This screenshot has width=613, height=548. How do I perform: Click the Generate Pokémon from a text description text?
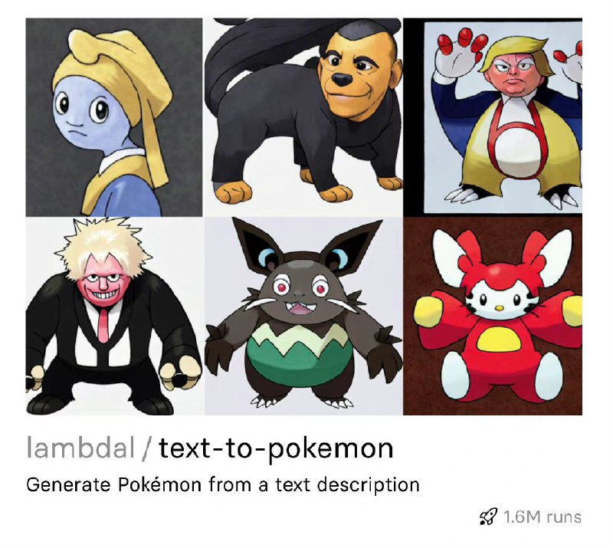(x=223, y=485)
